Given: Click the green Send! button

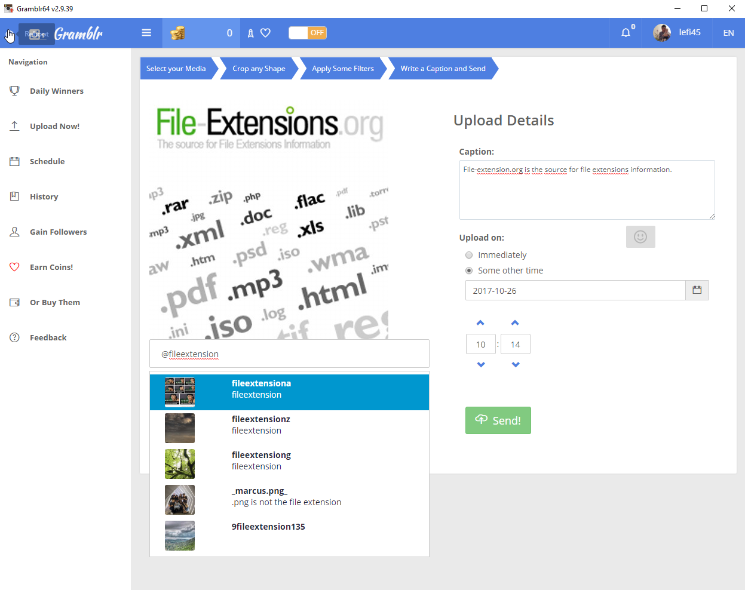Looking at the screenshot, I should tap(498, 420).
